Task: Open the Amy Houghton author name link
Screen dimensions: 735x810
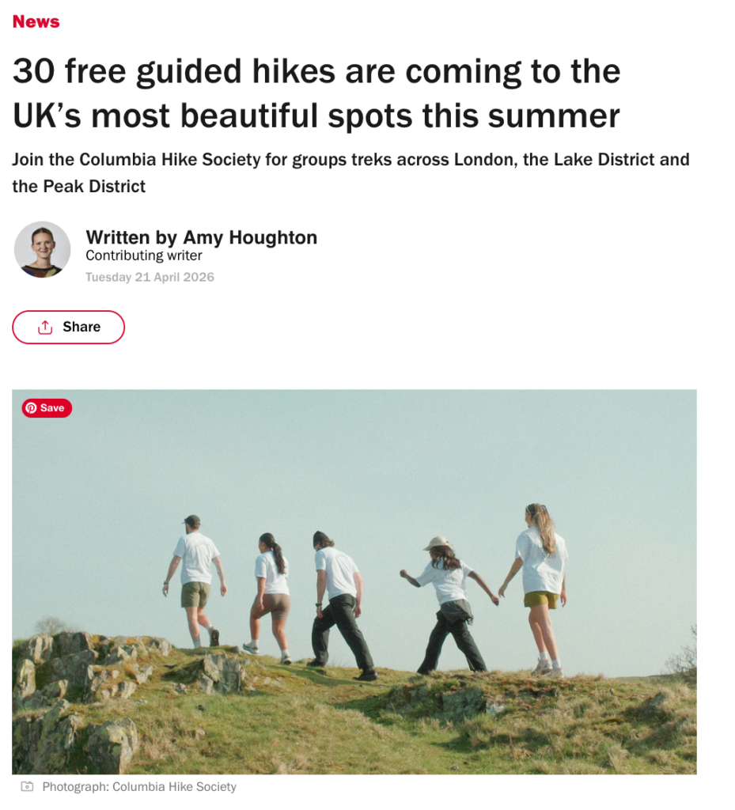Action: pos(250,237)
